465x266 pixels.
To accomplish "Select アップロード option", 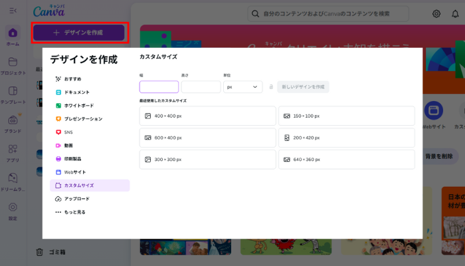I will 90,199.
